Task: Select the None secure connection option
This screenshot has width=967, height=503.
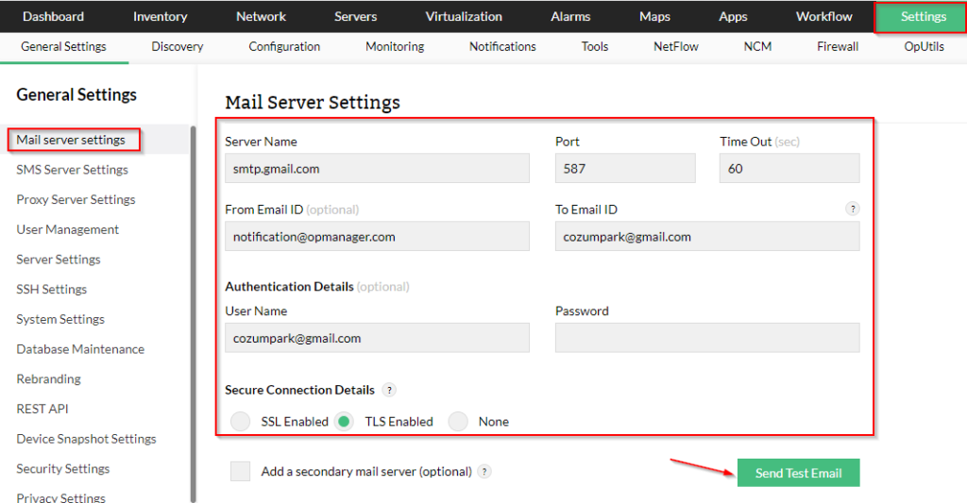Action: coord(458,422)
